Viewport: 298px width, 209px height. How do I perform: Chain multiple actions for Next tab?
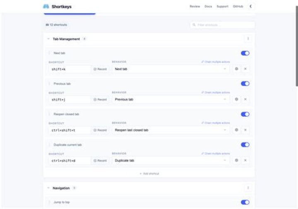[x=216, y=62]
